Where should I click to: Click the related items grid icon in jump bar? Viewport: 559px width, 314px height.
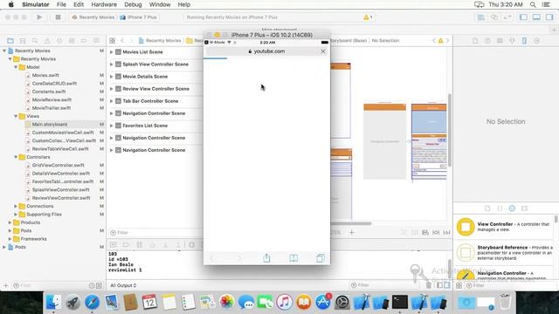[113, 41]
